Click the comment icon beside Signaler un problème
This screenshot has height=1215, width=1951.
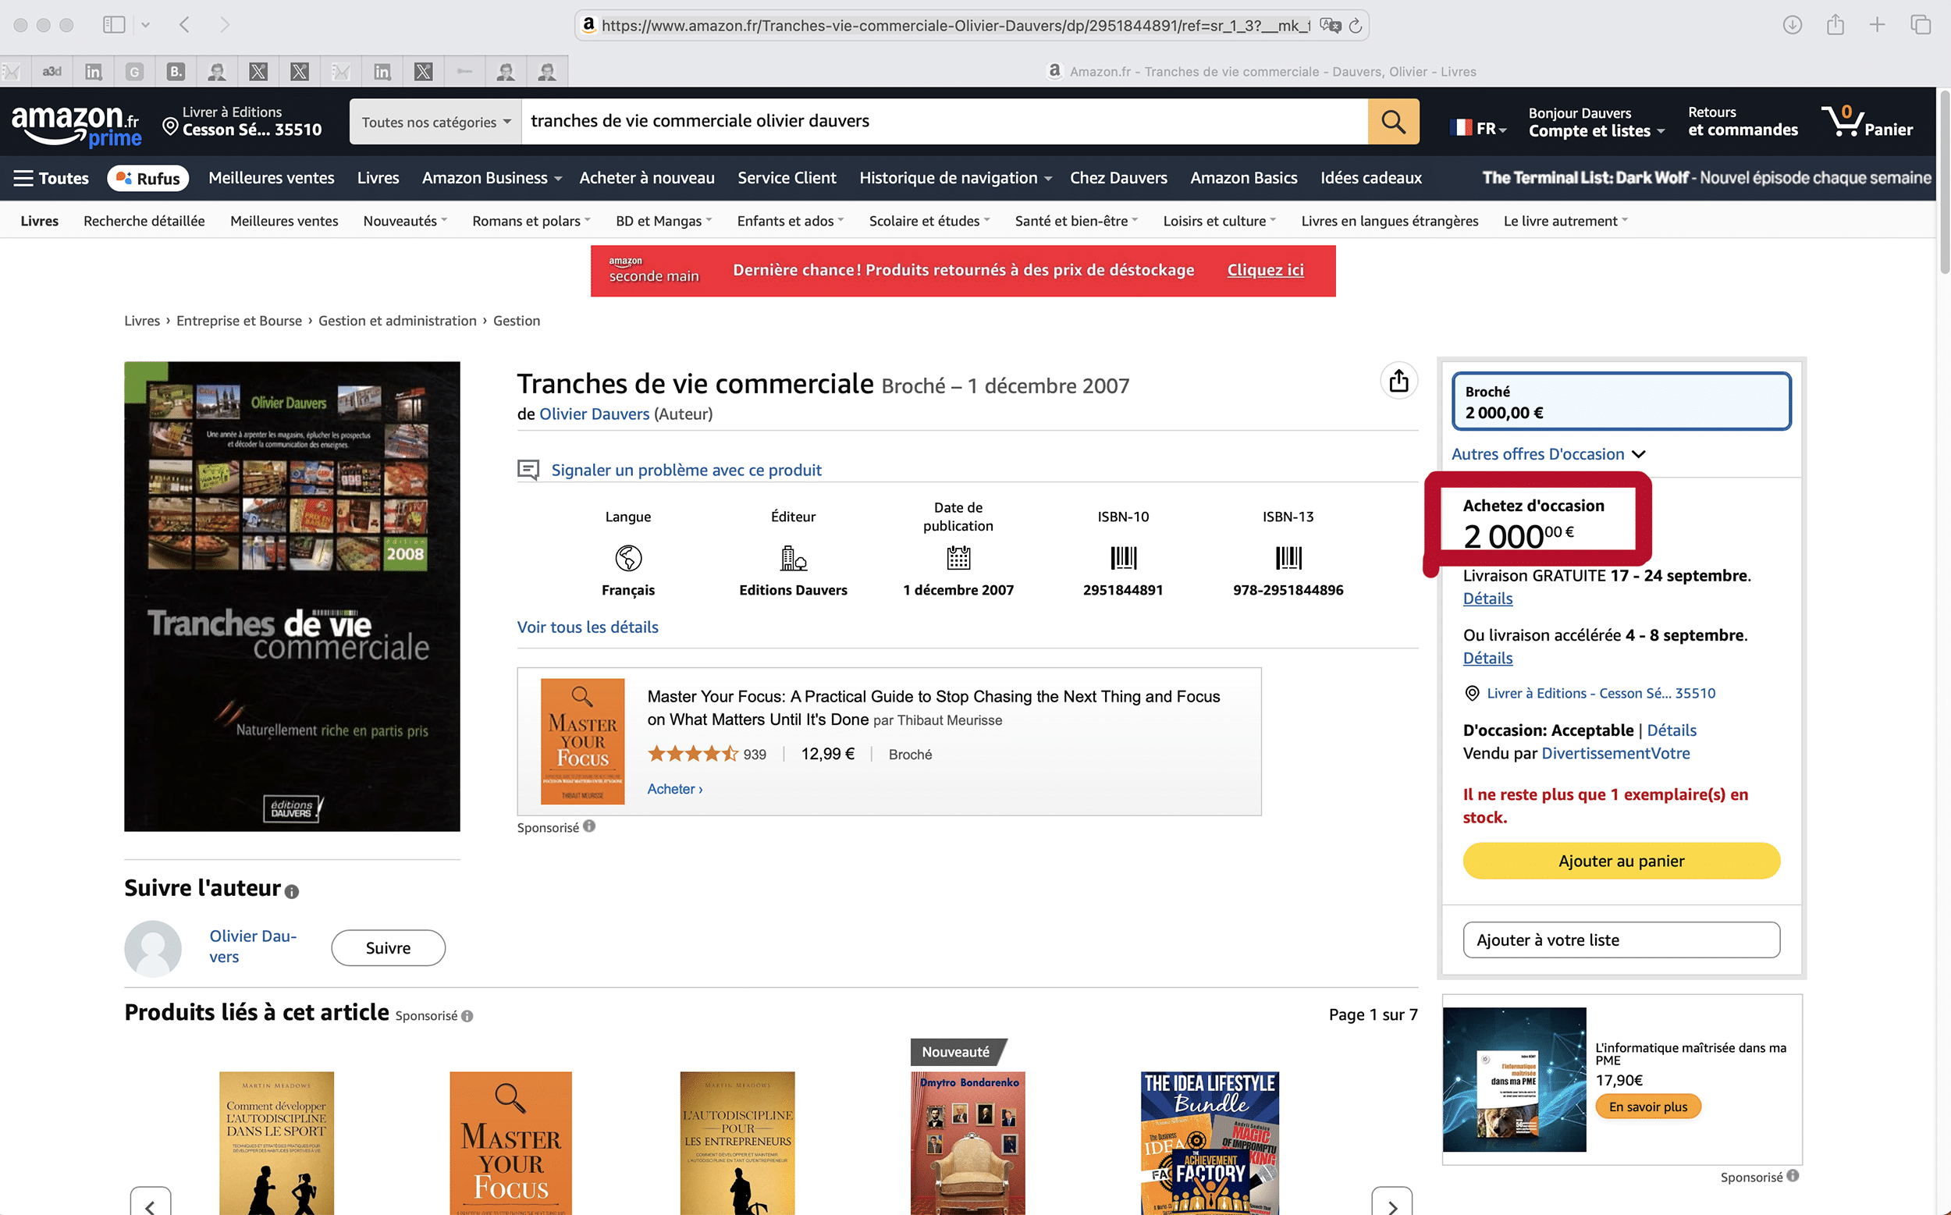[528, 470]
